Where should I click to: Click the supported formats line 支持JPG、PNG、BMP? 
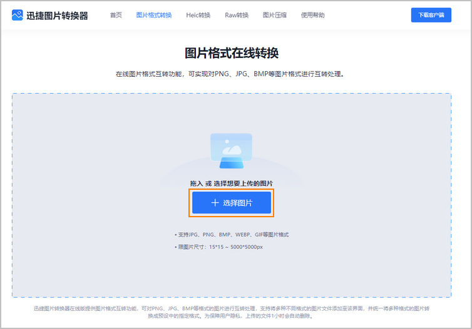click(232, 235)
